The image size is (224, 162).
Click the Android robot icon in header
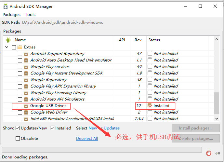tap(8, 40)
